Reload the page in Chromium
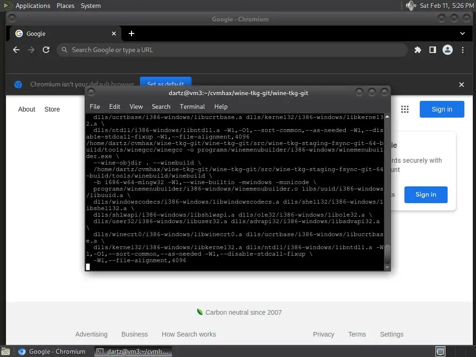Viewport: 476px width, 357px height. pyautogui.click(x=46, y=50)
